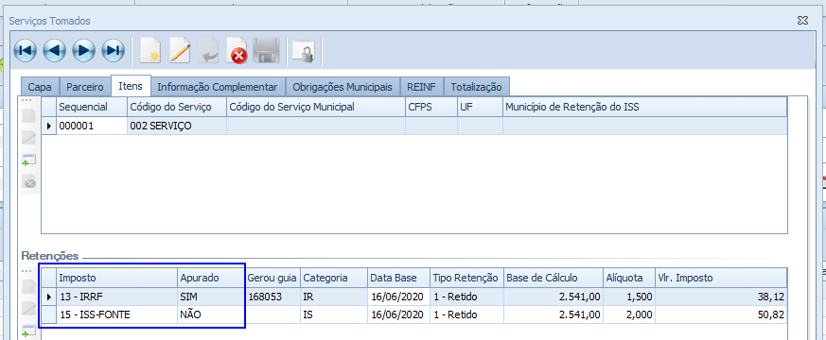Edit the record with the pencil icon
Viewport: 826px width, 340px height.
[x=180, y=52]
